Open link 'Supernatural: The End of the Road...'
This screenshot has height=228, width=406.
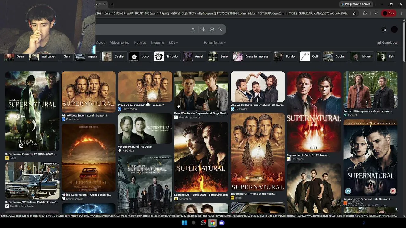click(253, 194)
